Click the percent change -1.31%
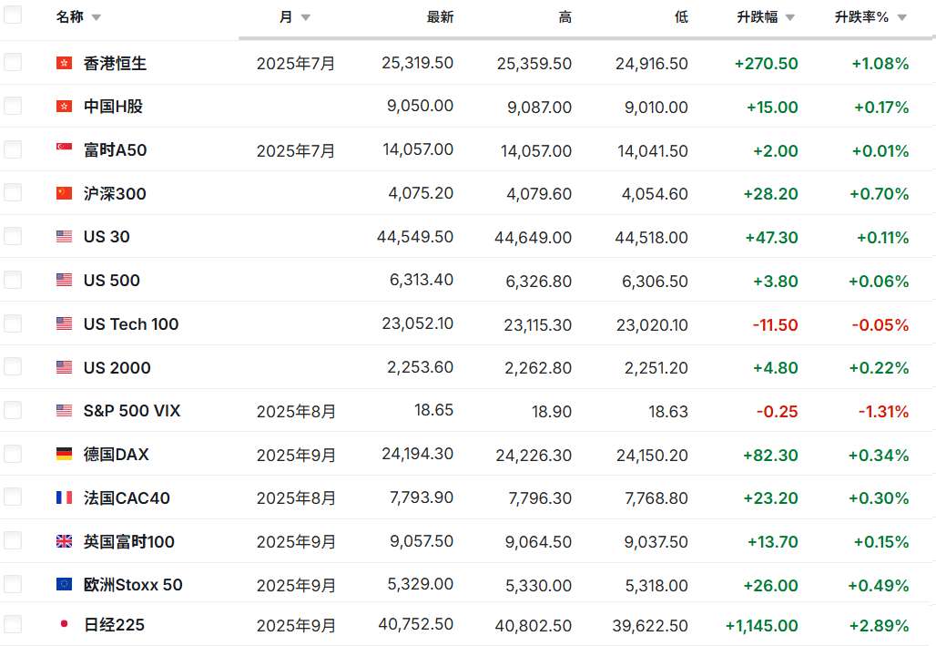The width and height of the screenshot is (936, 646). point(883,411)
